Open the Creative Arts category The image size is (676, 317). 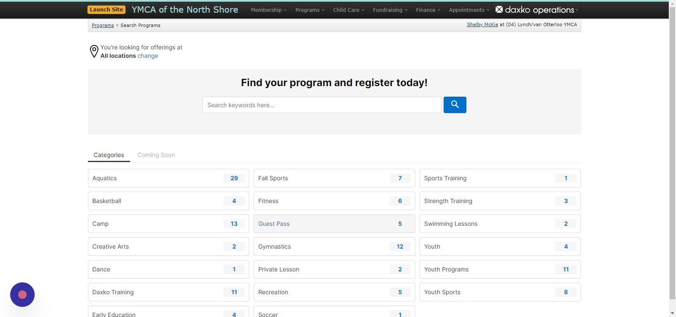169,247
